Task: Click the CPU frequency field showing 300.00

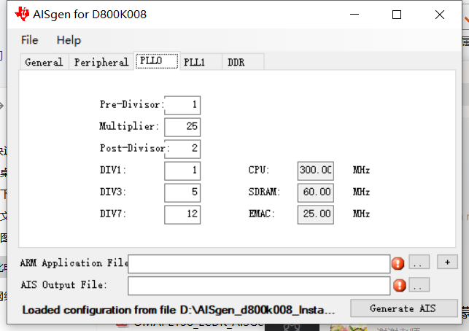Action: click(316, 171)
